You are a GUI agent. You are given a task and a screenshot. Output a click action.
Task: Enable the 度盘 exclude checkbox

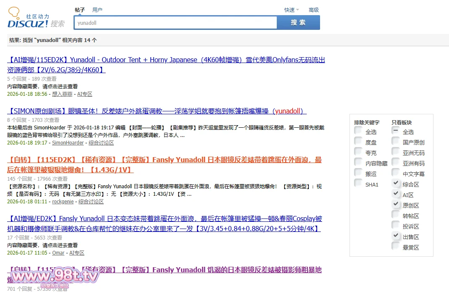click(358, 142)
